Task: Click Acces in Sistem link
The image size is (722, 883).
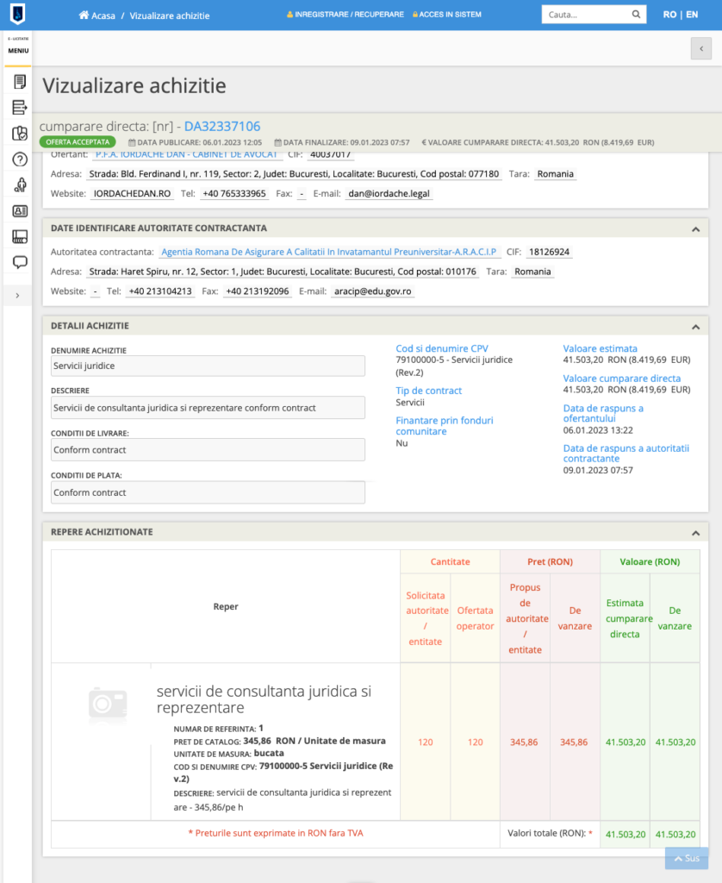Action: (x=448, y=15)
